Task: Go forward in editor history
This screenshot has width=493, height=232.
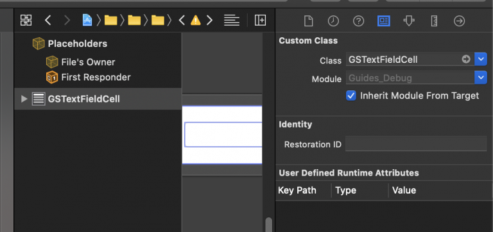Action: (x=67, y=21)
